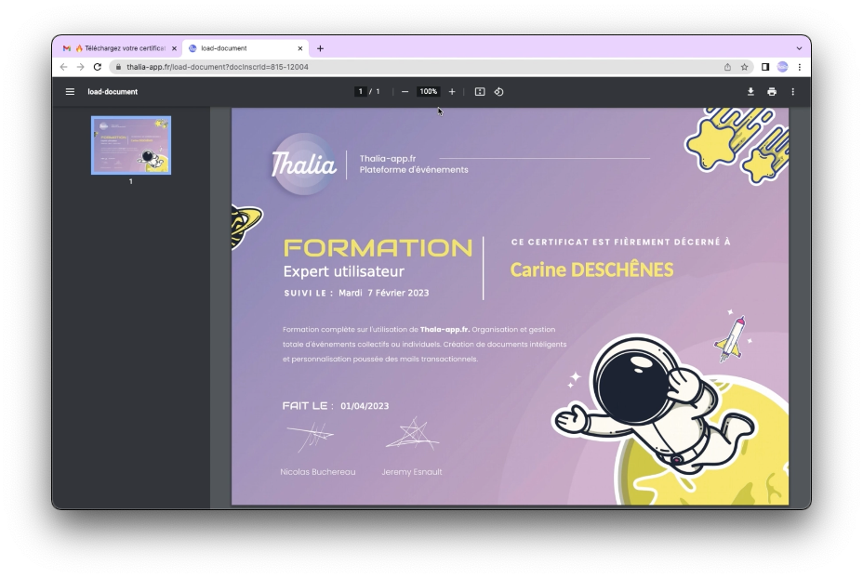Click the zoom out minus button

tap(405, 92)
